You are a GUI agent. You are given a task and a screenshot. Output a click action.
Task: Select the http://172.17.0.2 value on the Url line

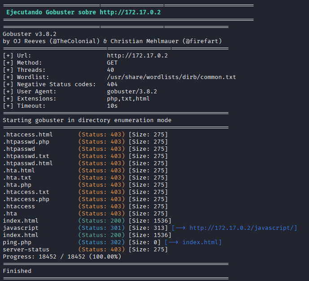pos(137,56)
